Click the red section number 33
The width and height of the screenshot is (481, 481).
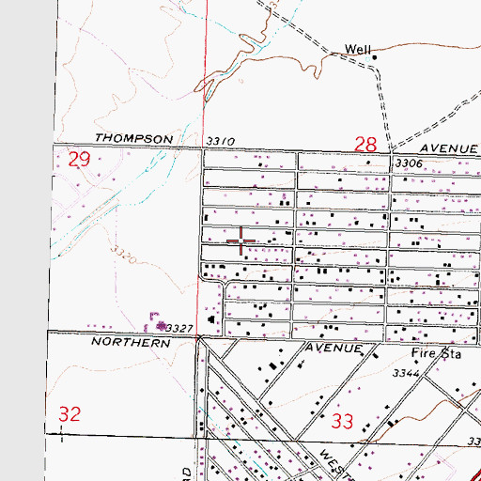(x=342, y=421)
